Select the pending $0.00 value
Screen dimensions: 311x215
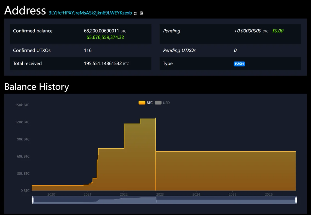278,31
